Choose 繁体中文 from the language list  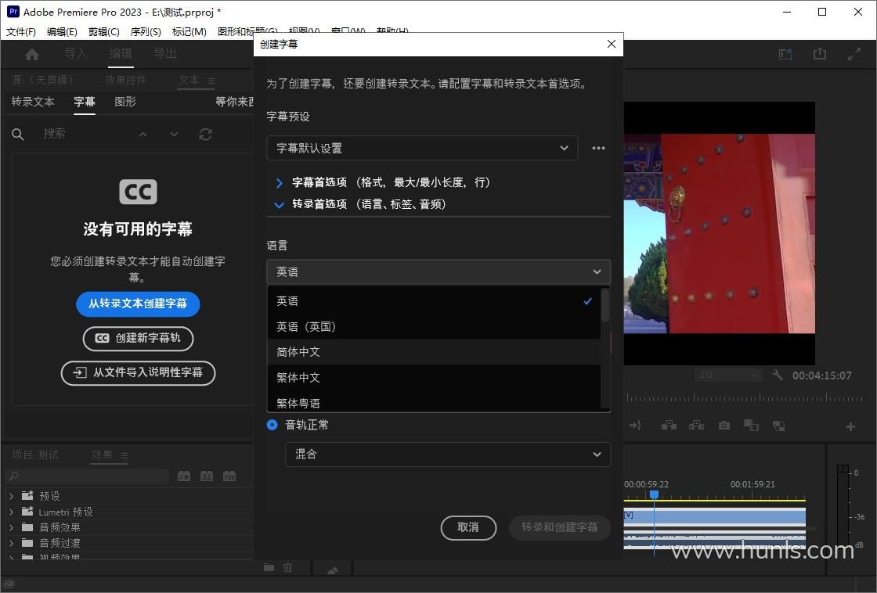[434, 378]
